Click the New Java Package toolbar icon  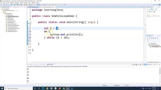[x=24, y=5]
